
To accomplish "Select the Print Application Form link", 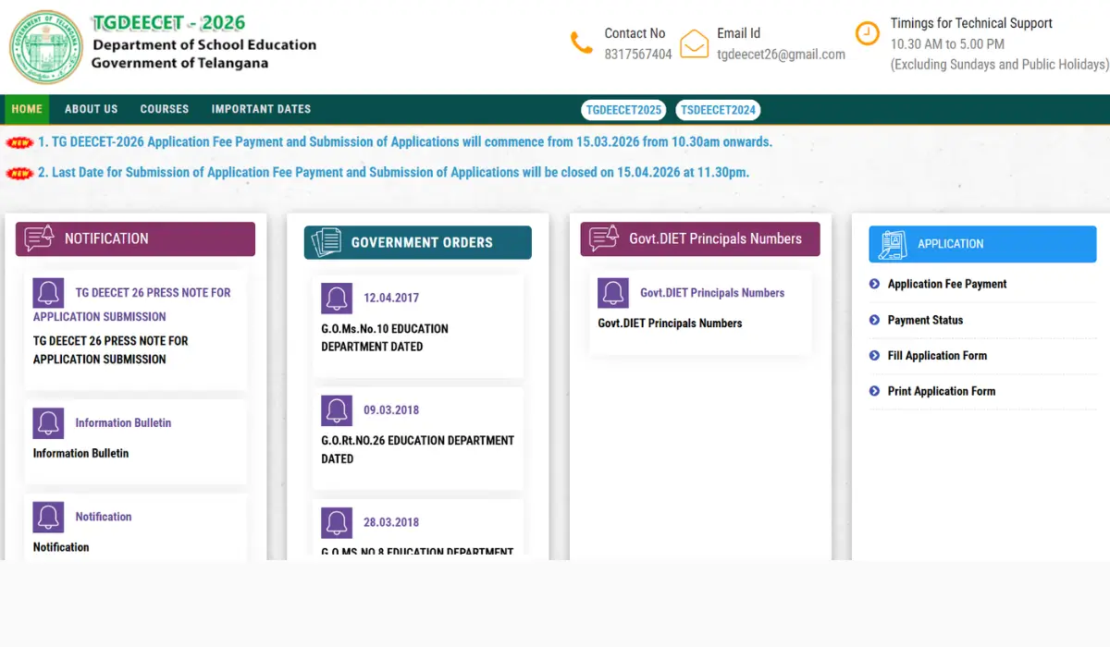I will click(941, 391).
